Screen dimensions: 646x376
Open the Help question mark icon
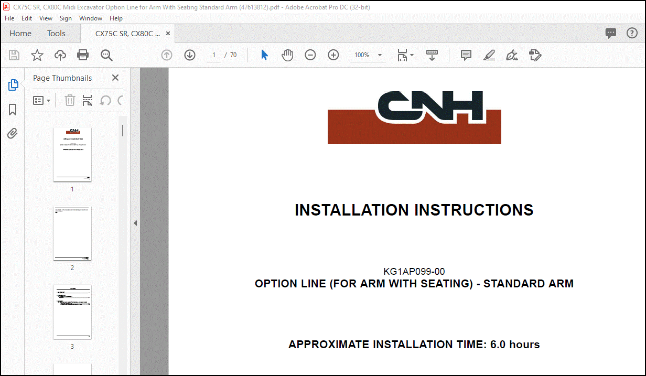click(x=632, y=33)
